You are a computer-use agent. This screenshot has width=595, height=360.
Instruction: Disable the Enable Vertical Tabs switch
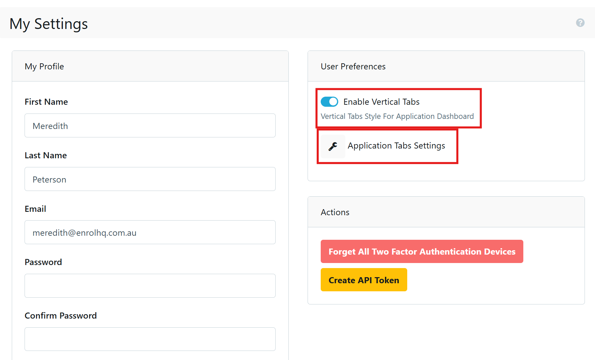pyautogui.click(x=329, y=102)
